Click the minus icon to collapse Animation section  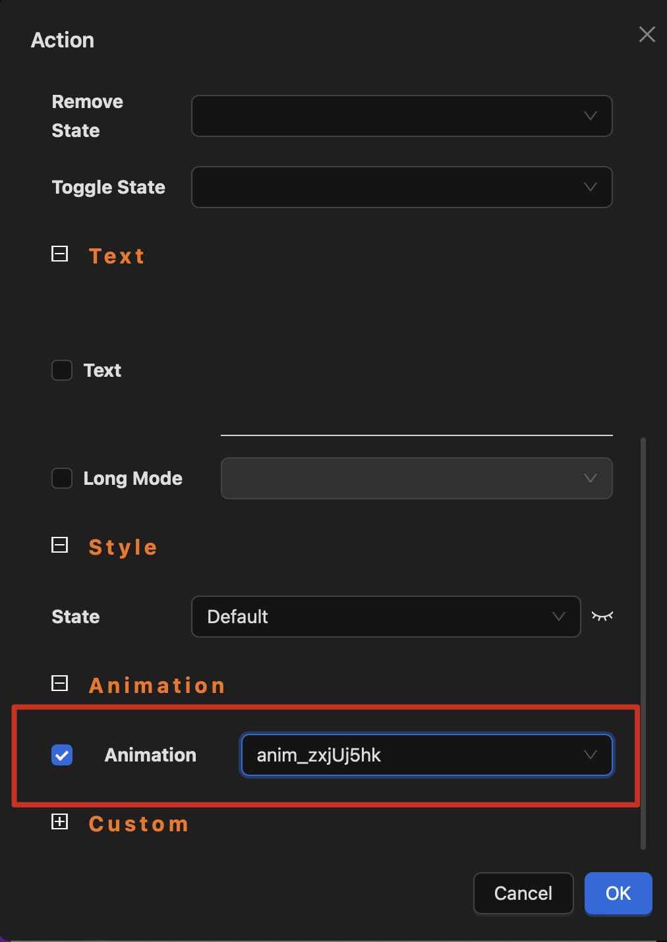tap(60, 683)
